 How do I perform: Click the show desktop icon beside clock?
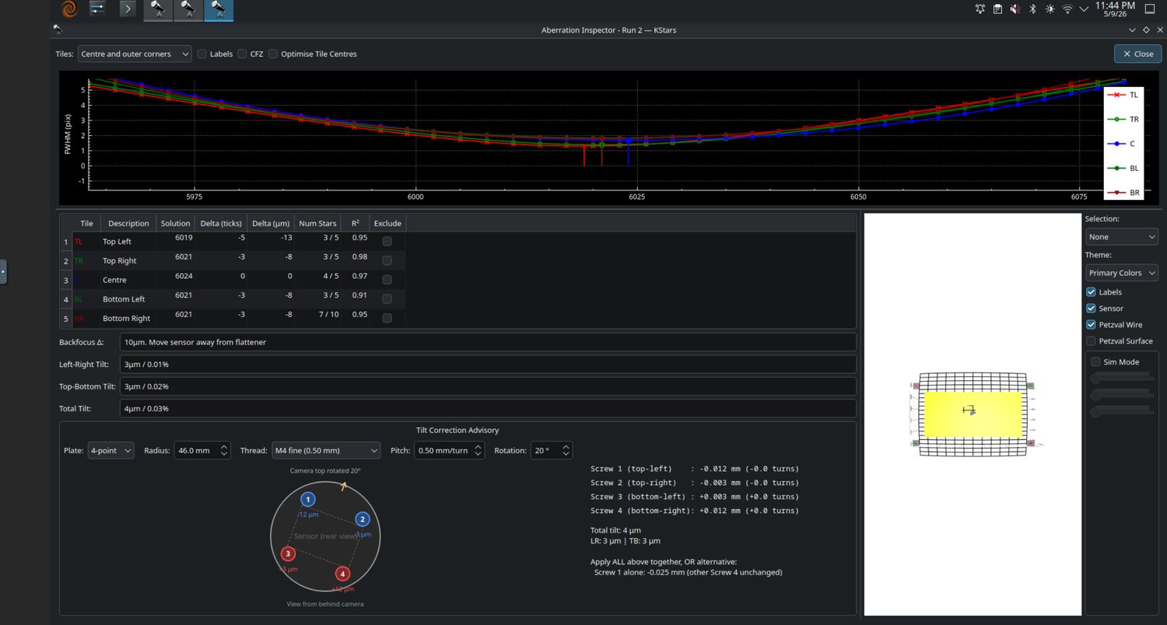pyautogui.click(x=1151, y=9)
